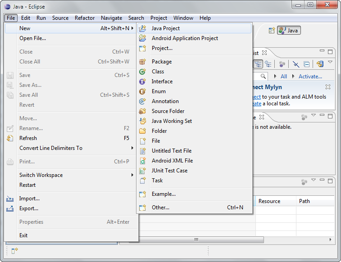Viewport: 341px width, 262px height.
Task: Minimize the Task List view
Action: click(x=322, y=50)
